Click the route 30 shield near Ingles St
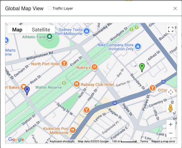The height and width of the screenshot is (148, 182). coord(115,103)
